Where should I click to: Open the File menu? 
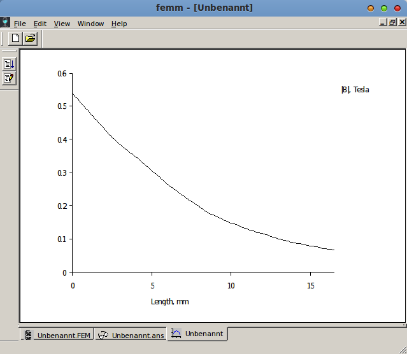20,24
